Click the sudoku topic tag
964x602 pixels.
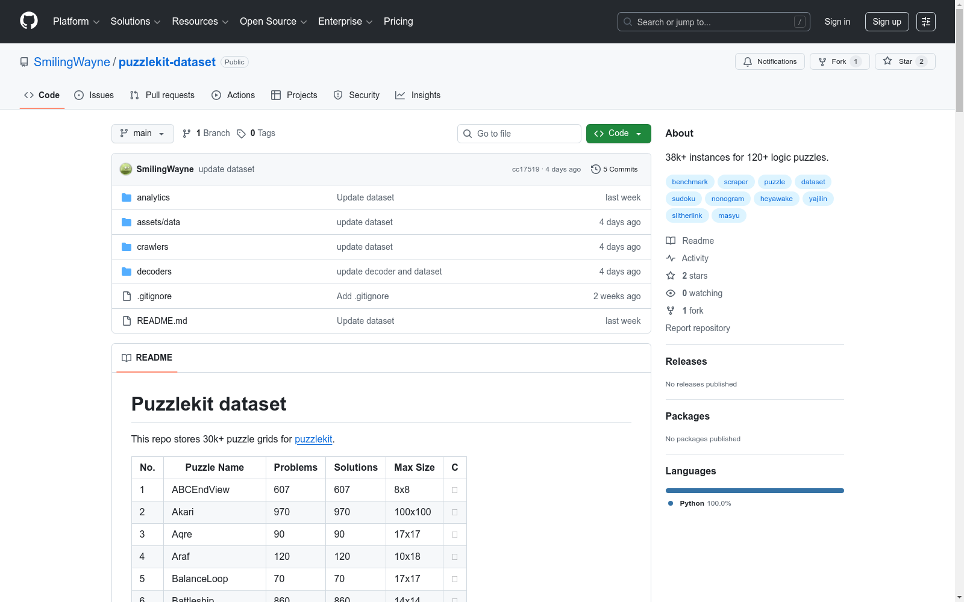tap(684, 199)
